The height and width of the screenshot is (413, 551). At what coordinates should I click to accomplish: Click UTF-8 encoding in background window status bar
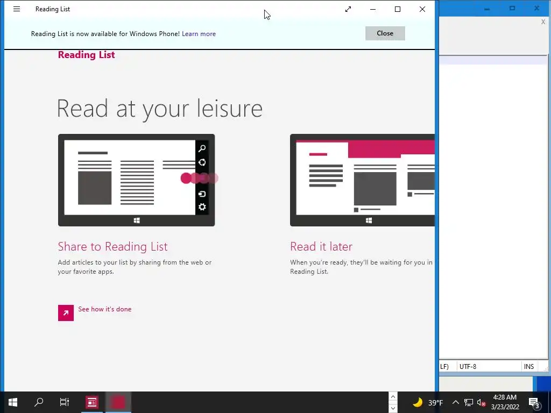coord(468,367)
